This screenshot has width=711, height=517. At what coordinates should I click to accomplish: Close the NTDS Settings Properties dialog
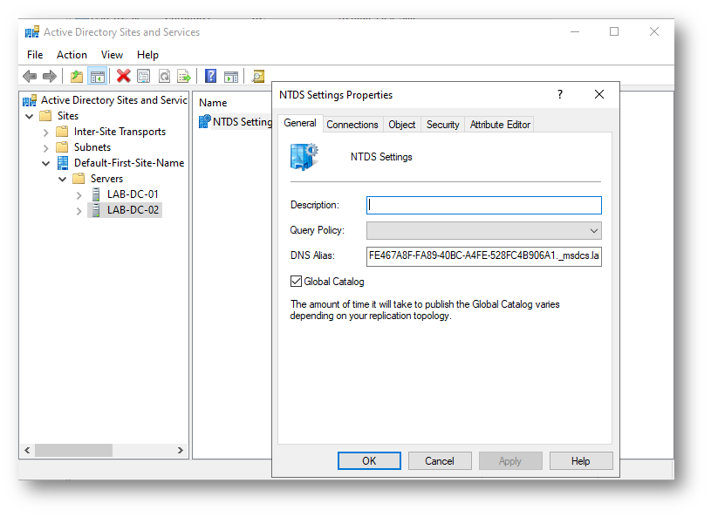tap(599, 94)
